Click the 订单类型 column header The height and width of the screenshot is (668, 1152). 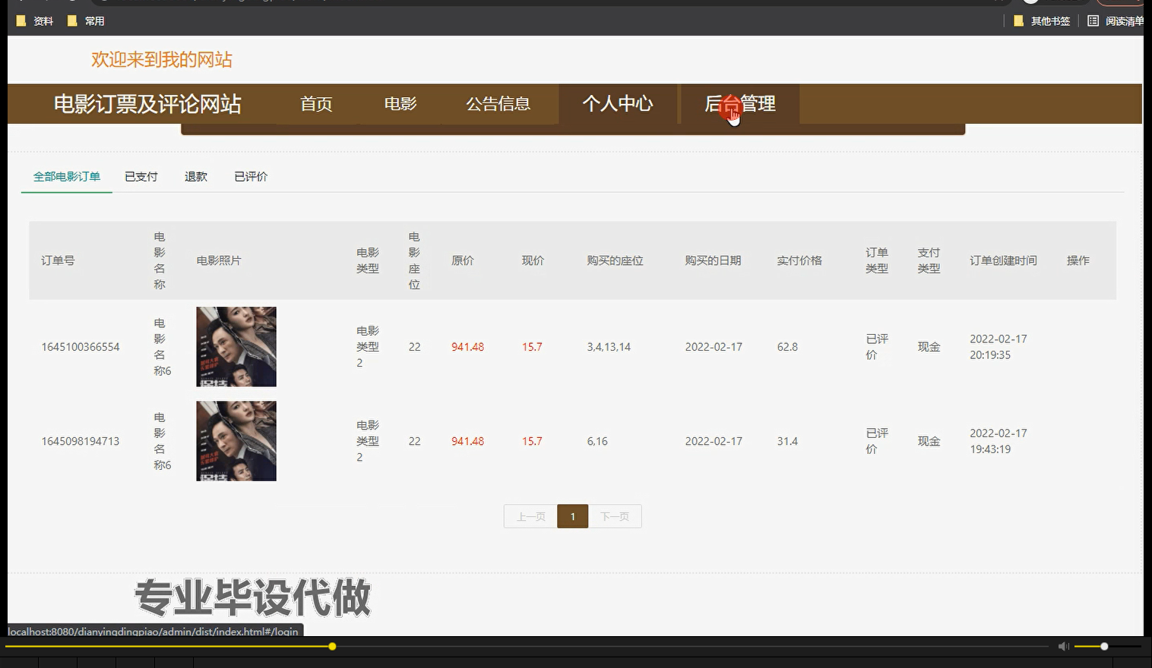(x=877, y=260)
